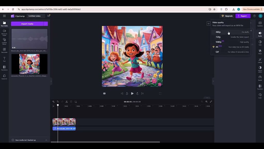Skip to the start of the video

click(122, 93)
